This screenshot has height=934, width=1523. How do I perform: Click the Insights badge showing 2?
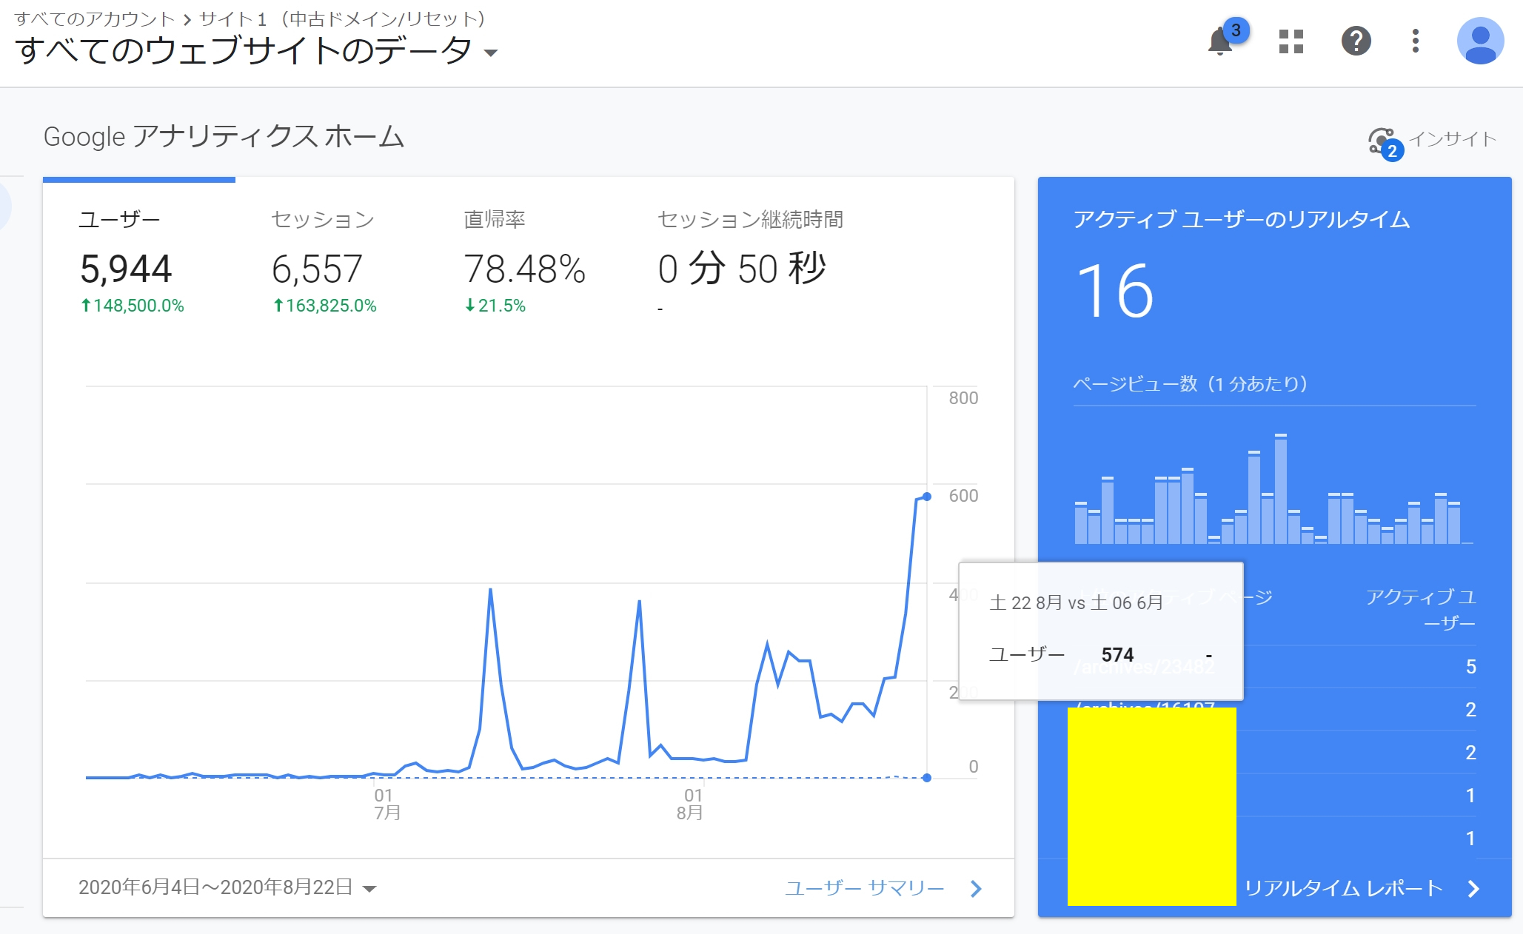click(x=1394, y=149)
